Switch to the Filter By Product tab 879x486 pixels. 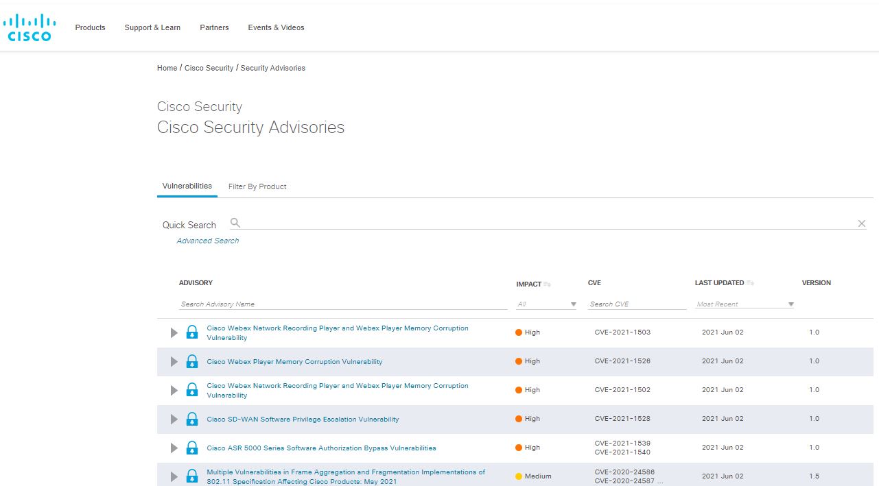[257, 186]
